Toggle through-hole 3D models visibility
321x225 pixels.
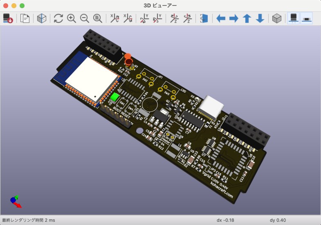click(293, 18)
